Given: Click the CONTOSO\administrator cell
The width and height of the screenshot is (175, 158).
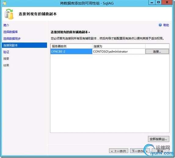Looking at the screenshot, I should tap(118, 51).
